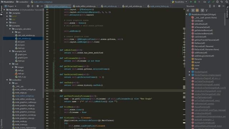
Task: Switch to the calc_window.py editor tab
Action: pyautogui.click(x=110, y=6)
